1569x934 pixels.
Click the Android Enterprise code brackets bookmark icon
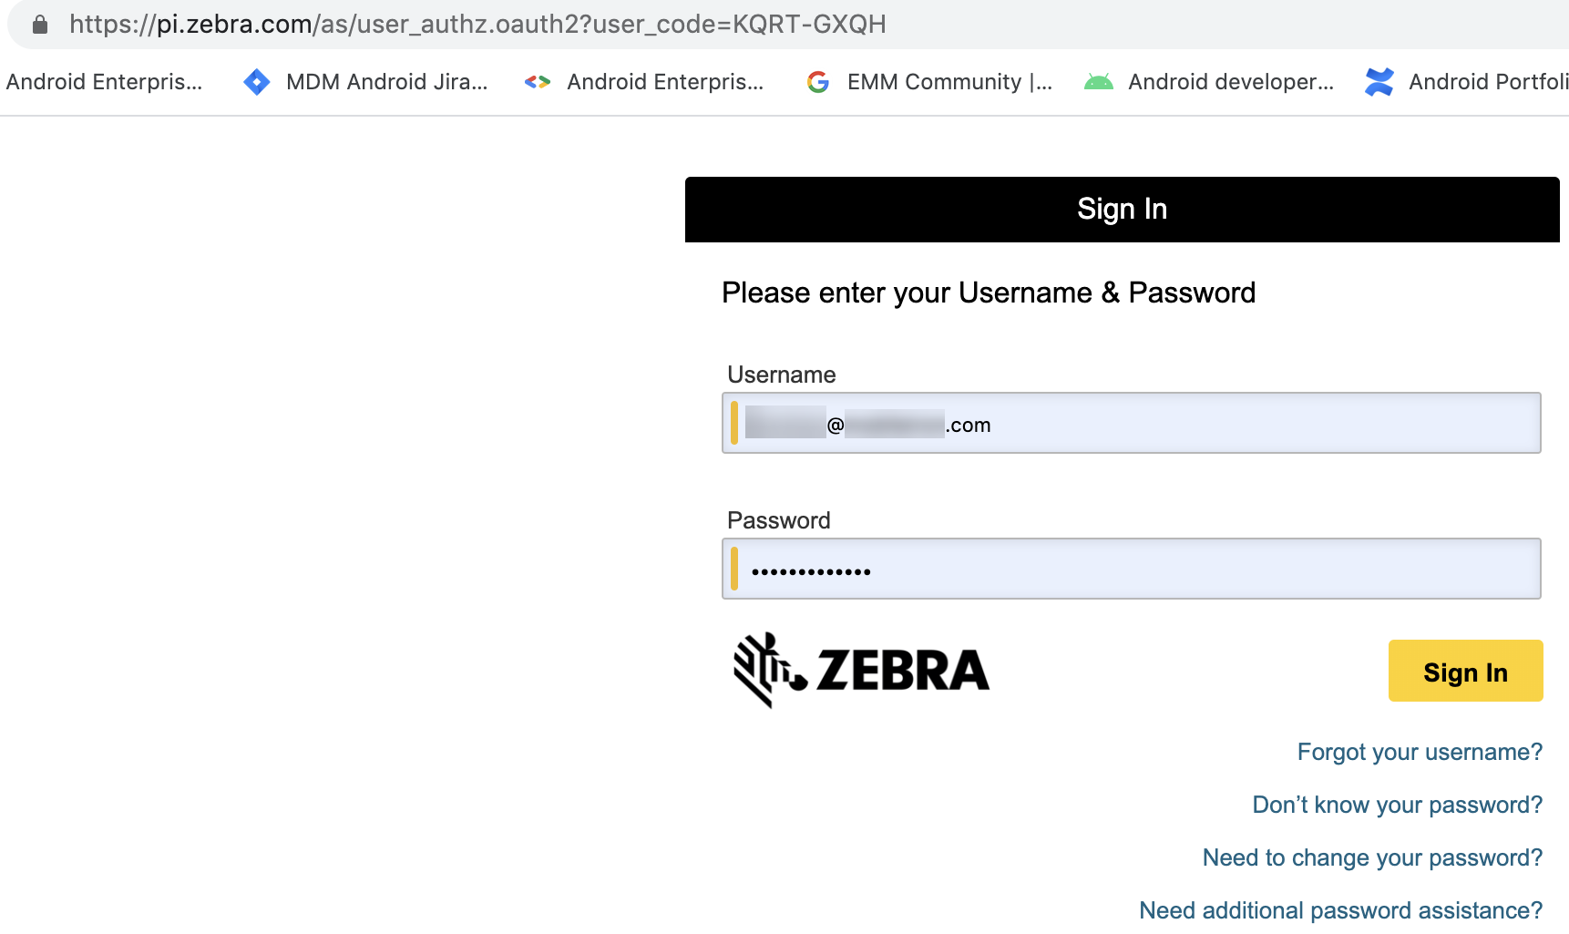pyautogui.click(x=537, y=81)
